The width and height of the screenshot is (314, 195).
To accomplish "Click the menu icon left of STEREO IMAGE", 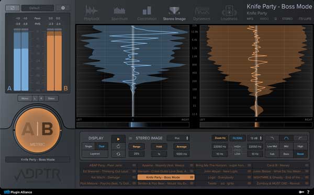I will coord(130,138).
